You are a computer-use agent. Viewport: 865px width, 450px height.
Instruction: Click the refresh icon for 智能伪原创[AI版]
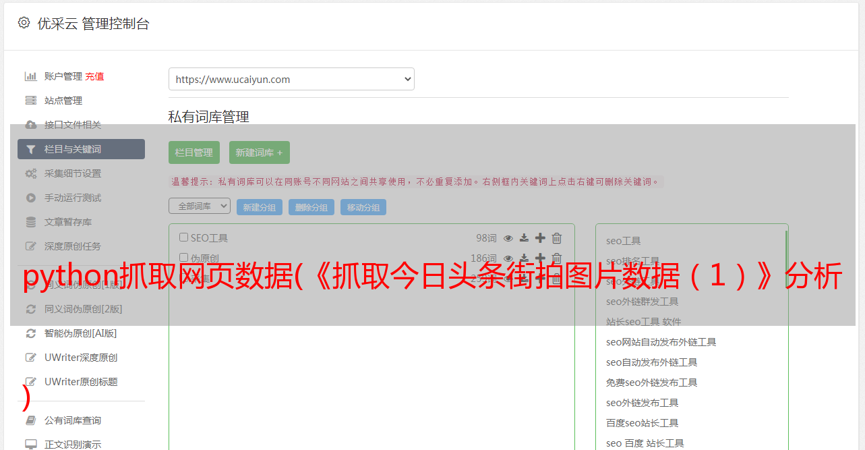click(x=31, y=333)
